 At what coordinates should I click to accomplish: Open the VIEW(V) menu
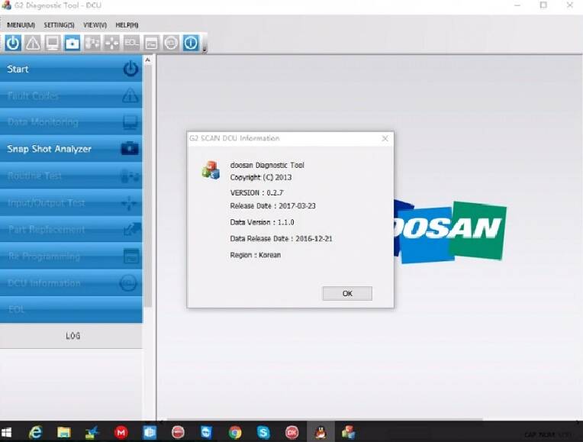[95, 25]
